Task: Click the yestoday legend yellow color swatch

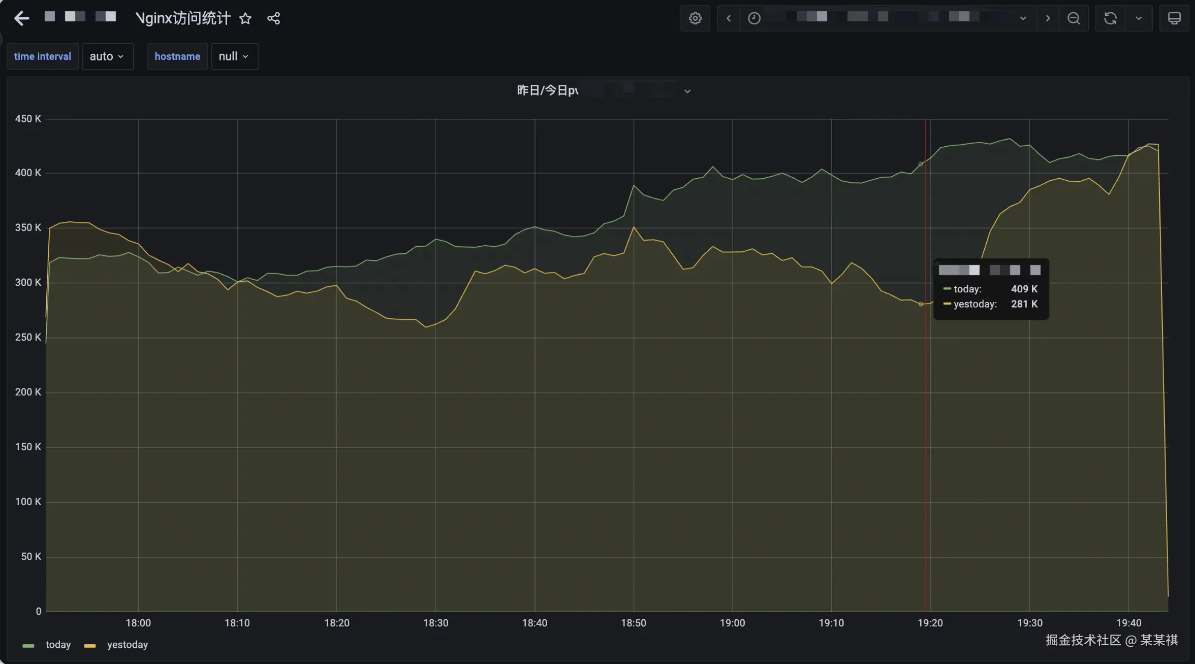Action: [90, 646]
